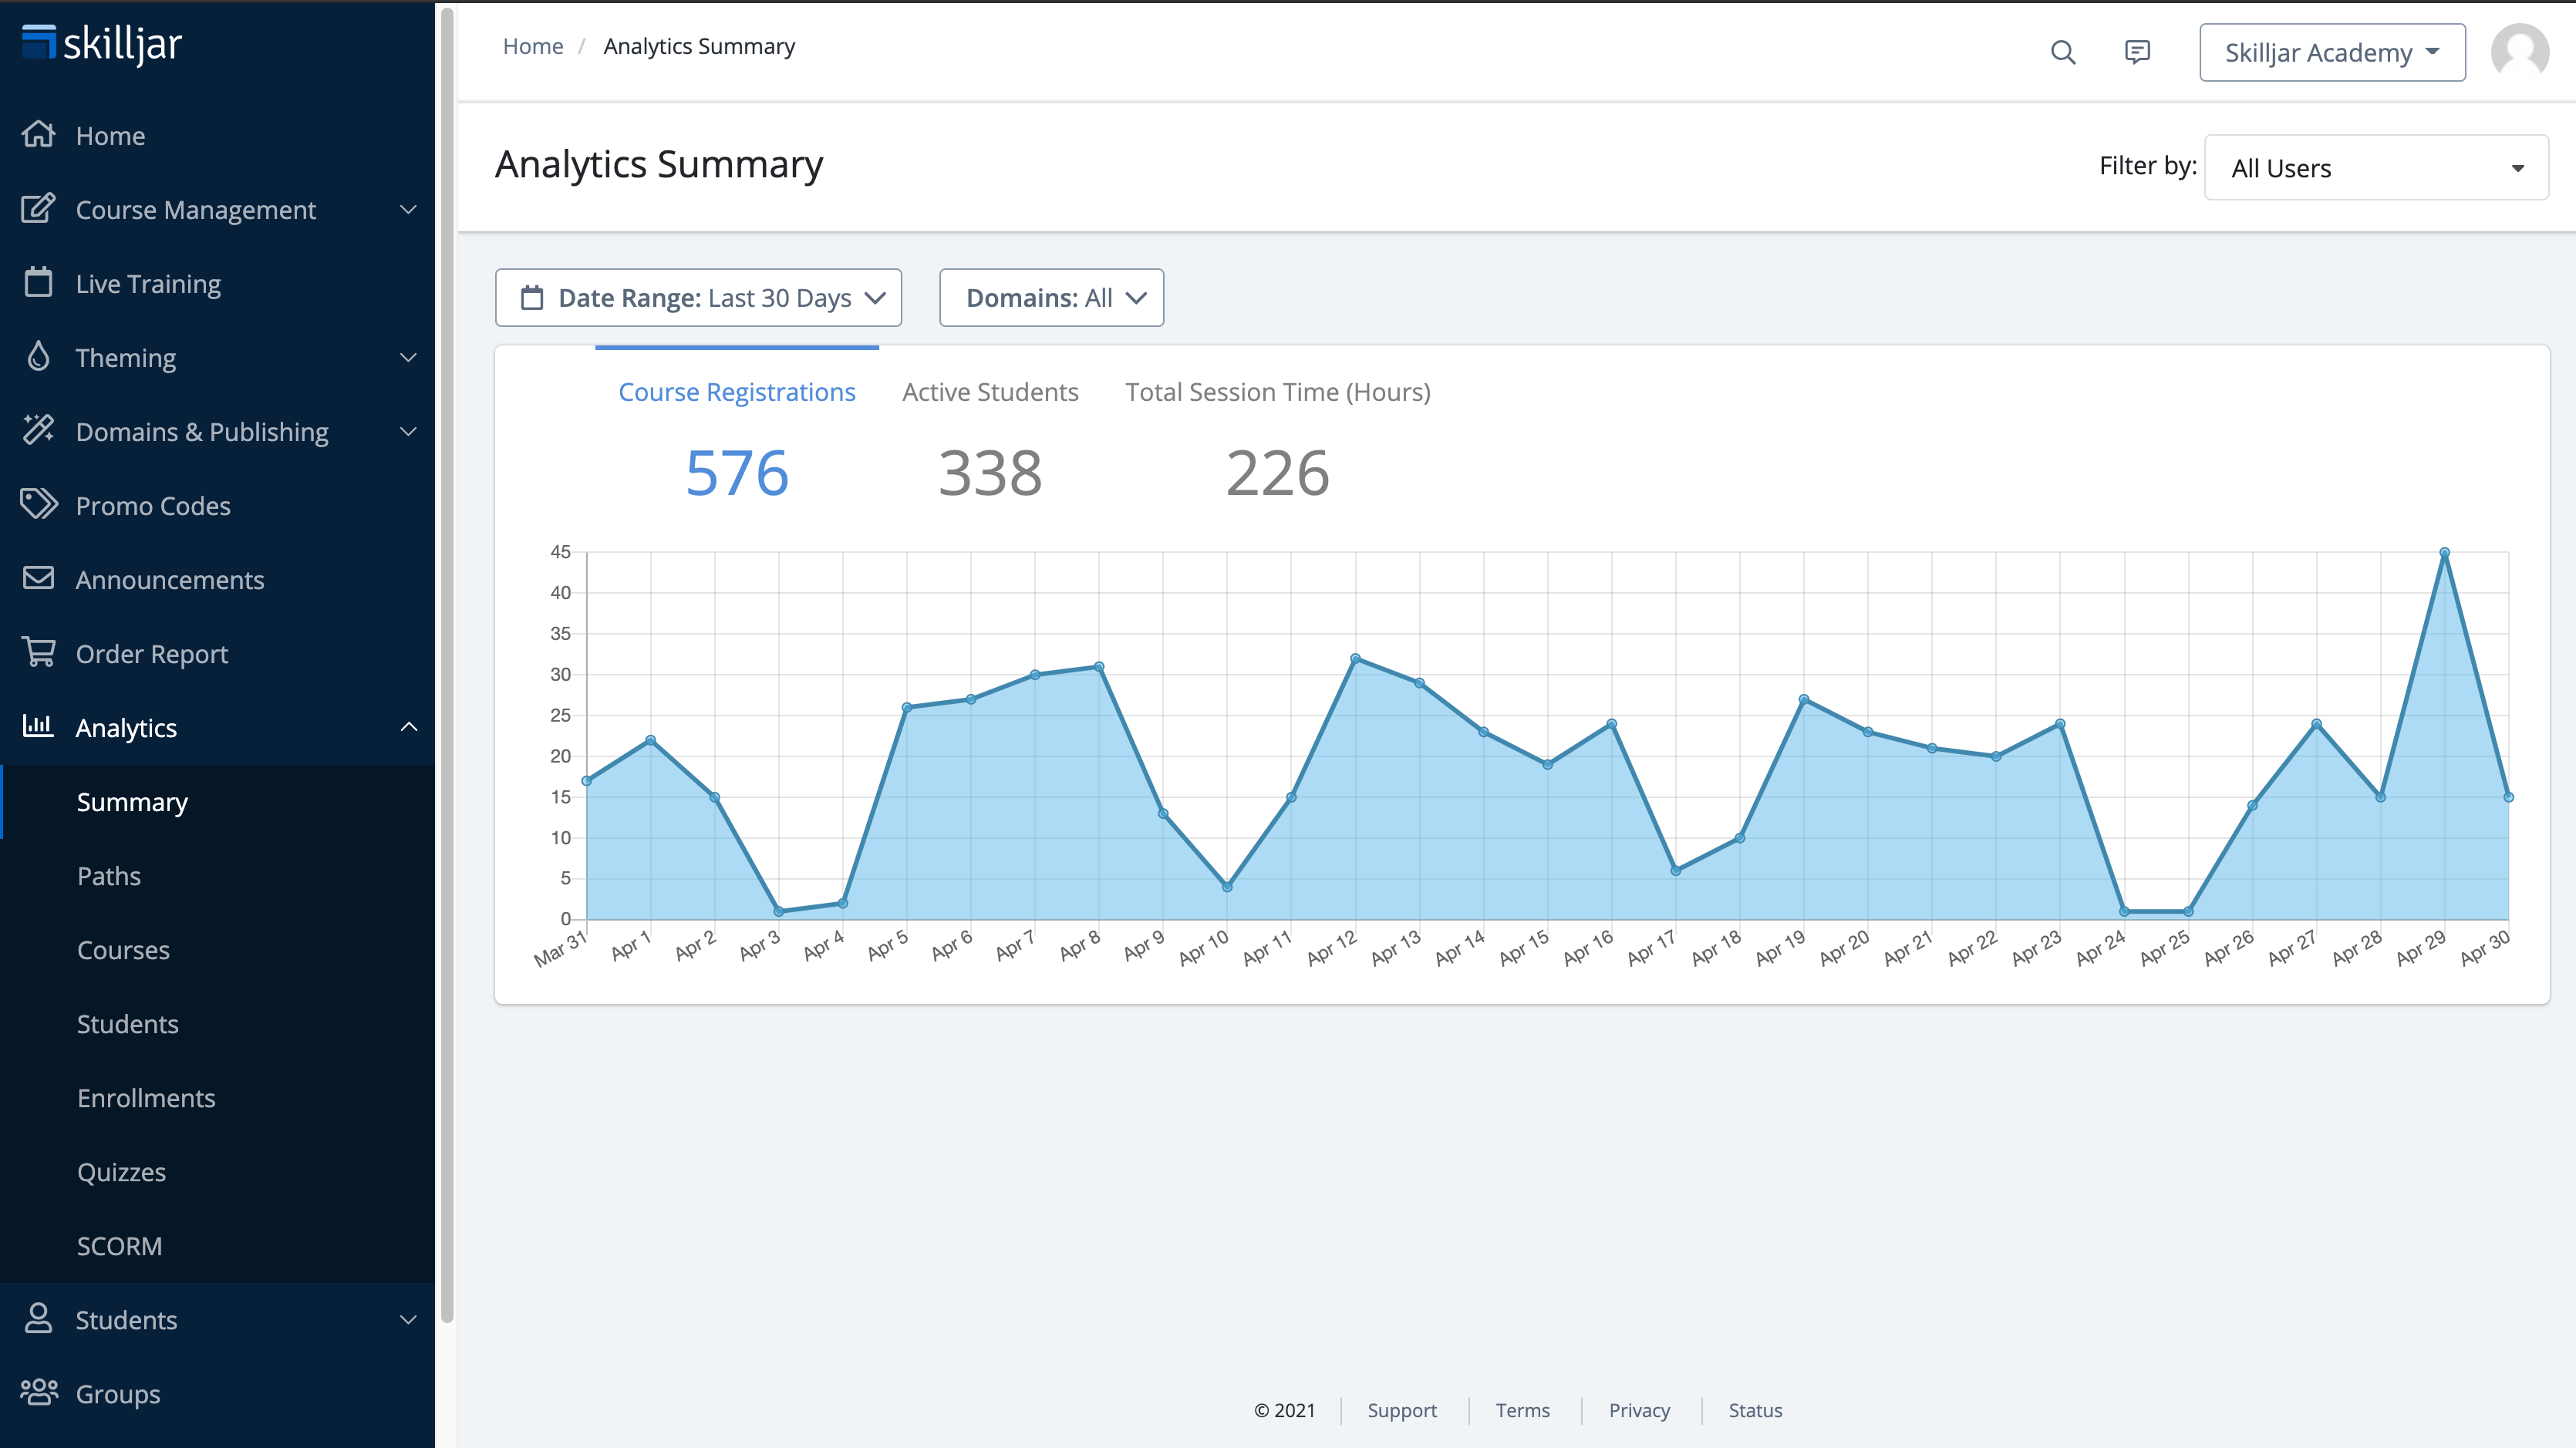Open Promo Codes via tag icon

coord(38,505)
